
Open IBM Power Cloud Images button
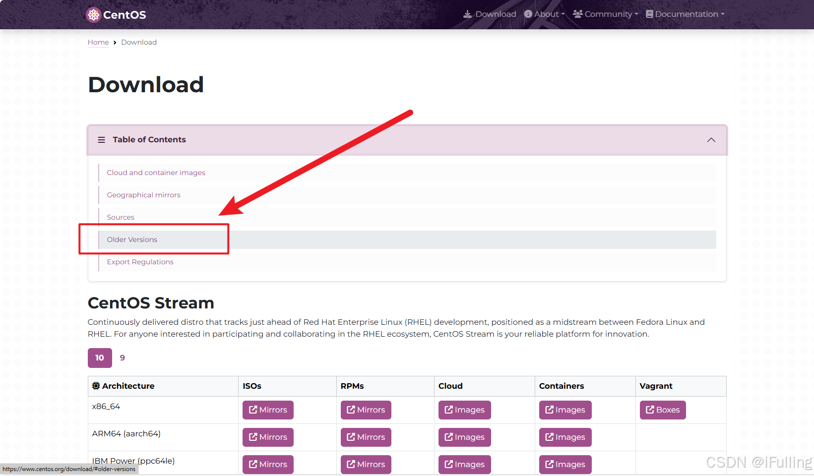tap(465, 465)
